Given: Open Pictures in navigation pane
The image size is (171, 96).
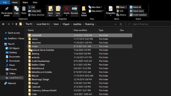Looking at the screenshot, I should click(11, 69).
